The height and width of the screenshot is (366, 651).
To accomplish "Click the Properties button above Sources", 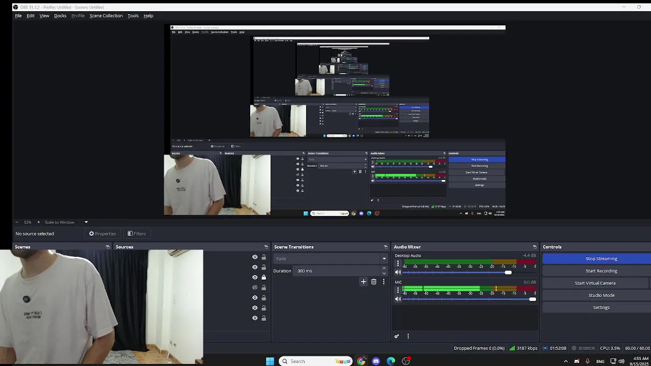I will (x=103, y=233).
